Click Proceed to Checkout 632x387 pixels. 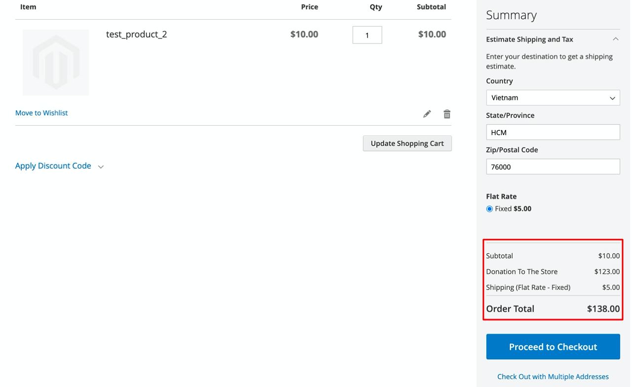click(x=553, y=347)
